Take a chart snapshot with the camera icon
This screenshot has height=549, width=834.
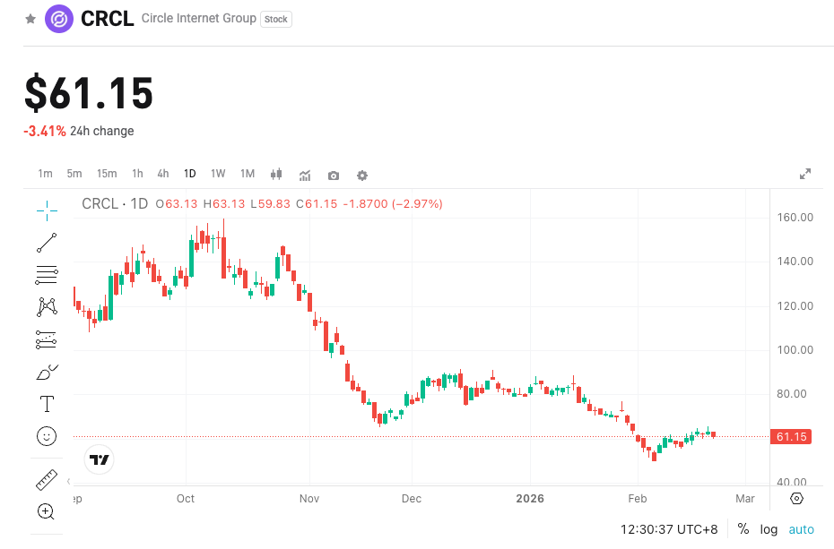coord(333,176)
